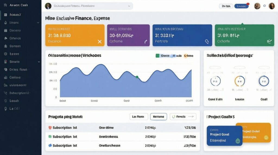The image size is (278, 155).
Task: Expand the 'Linanc' sidebar item chevron
Action: 38,23
